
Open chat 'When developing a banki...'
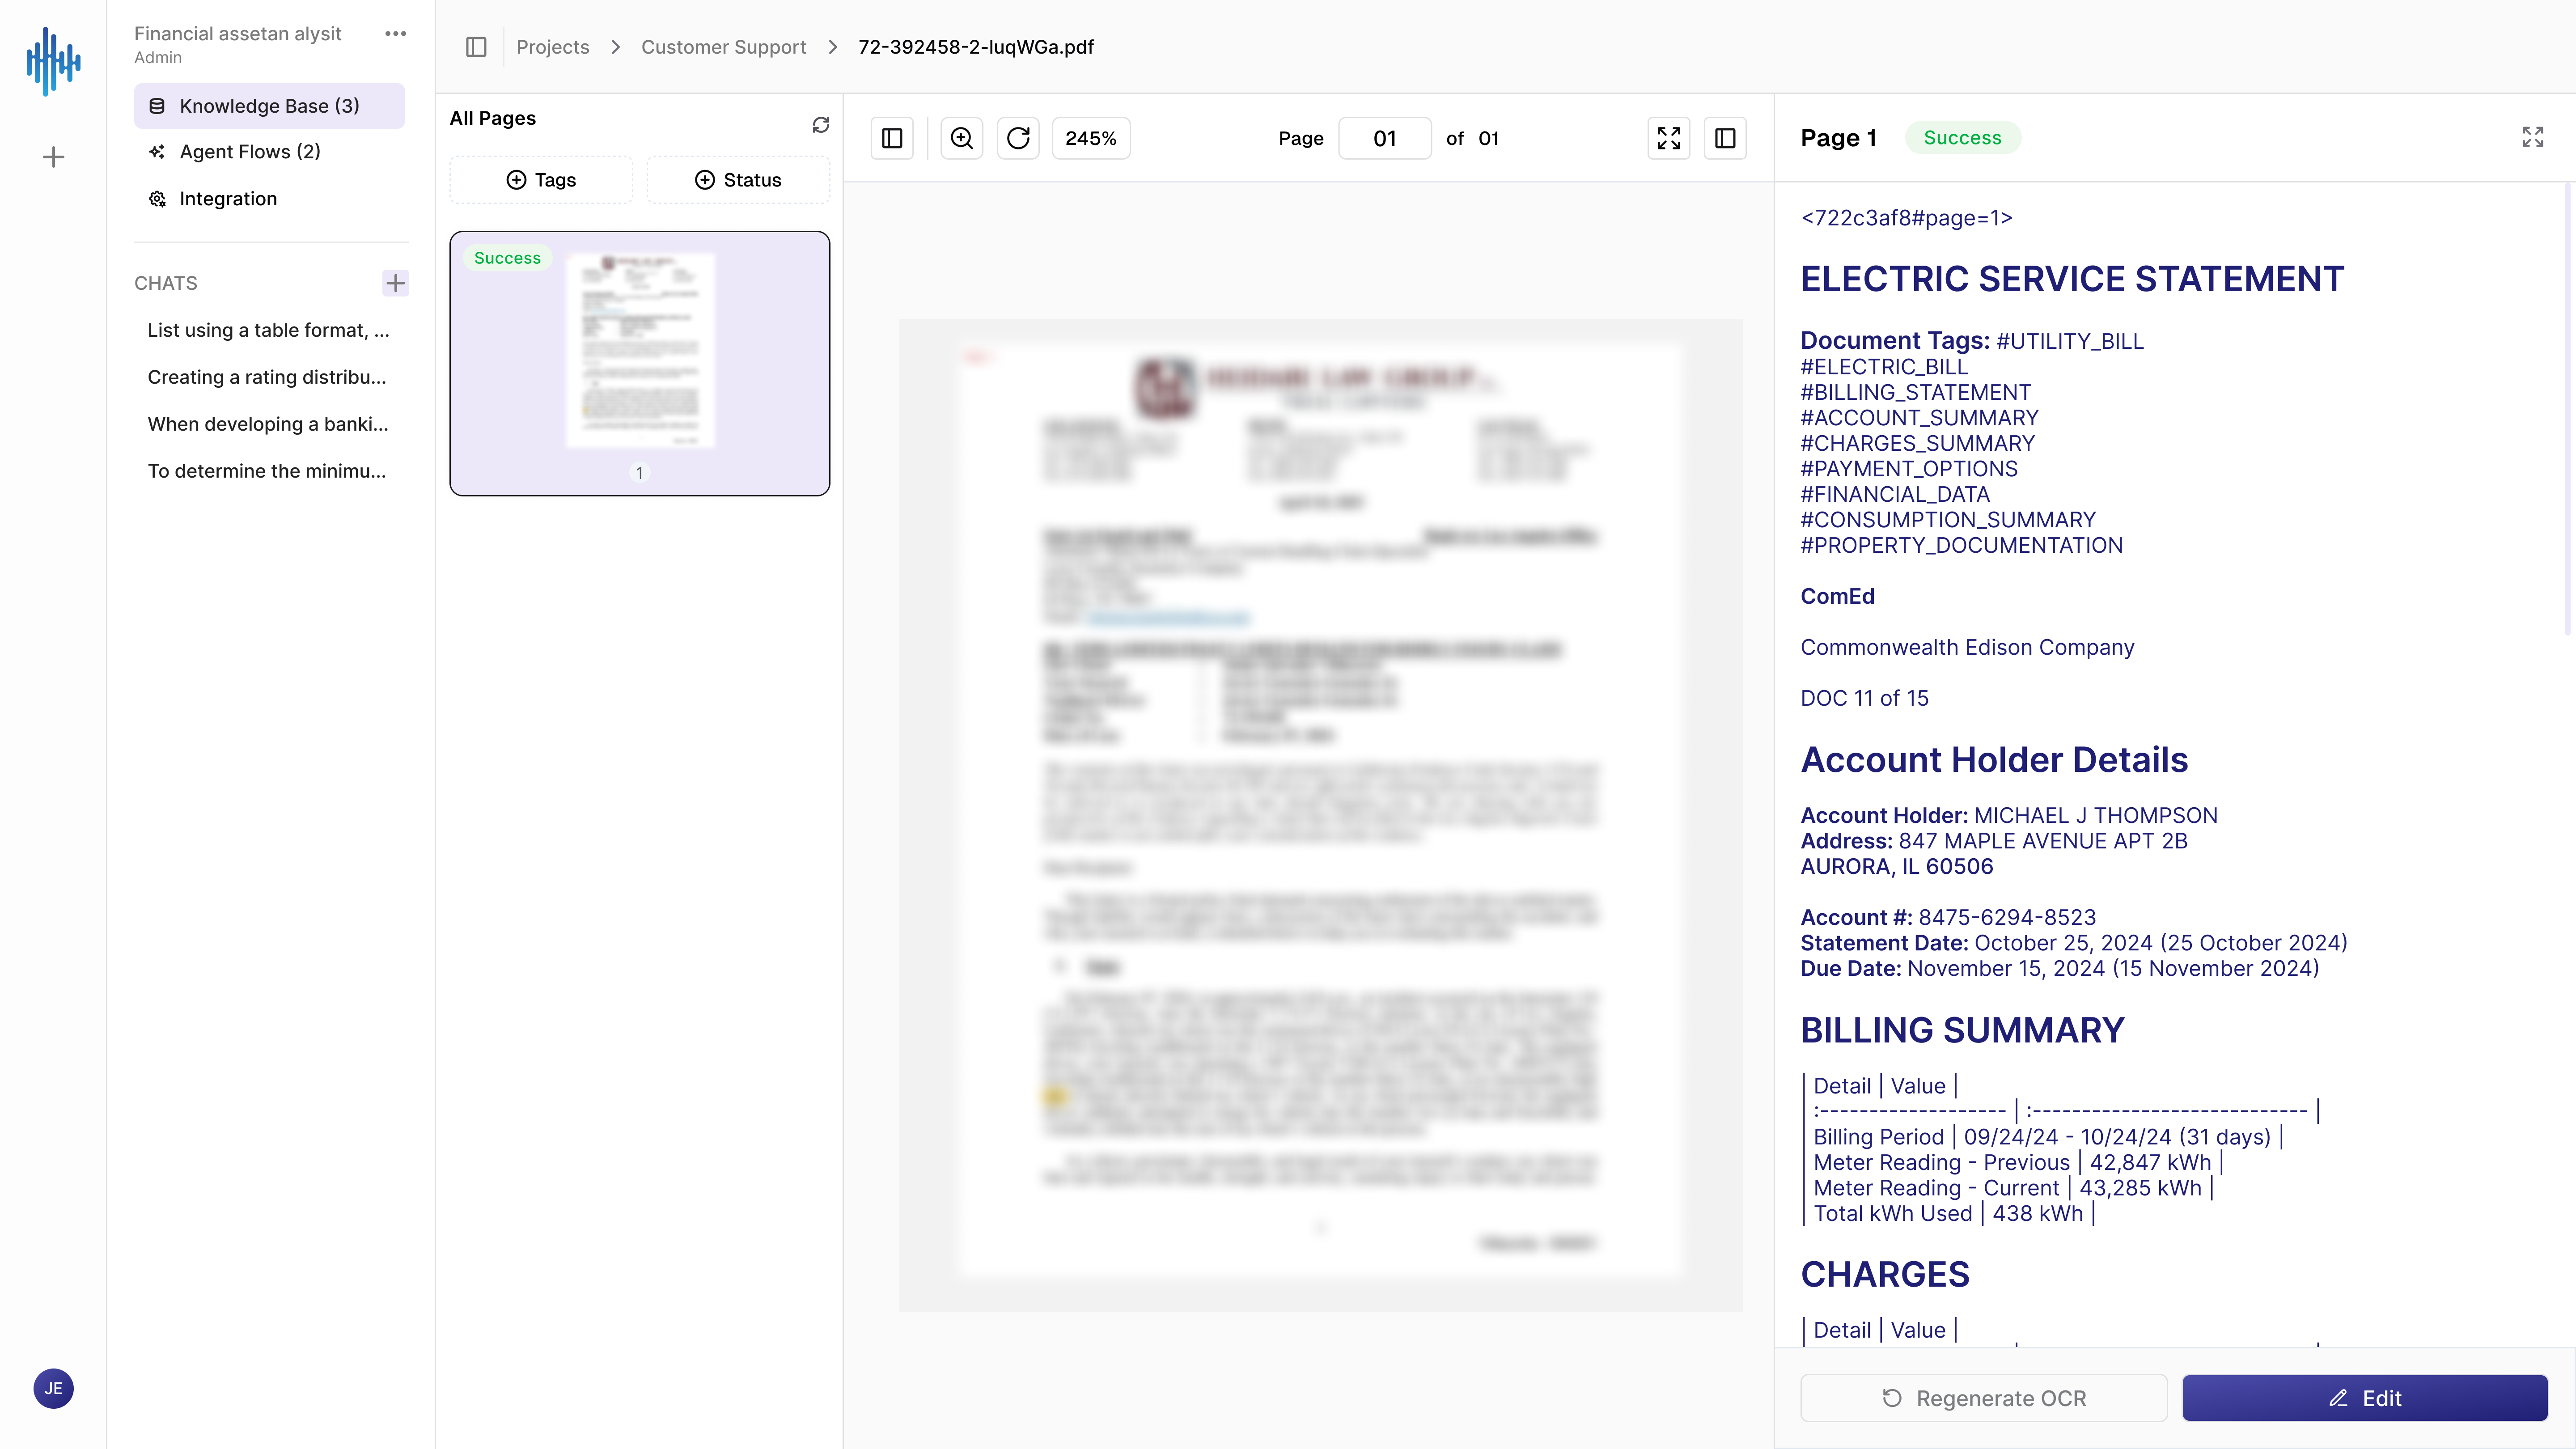pos(268,424)
